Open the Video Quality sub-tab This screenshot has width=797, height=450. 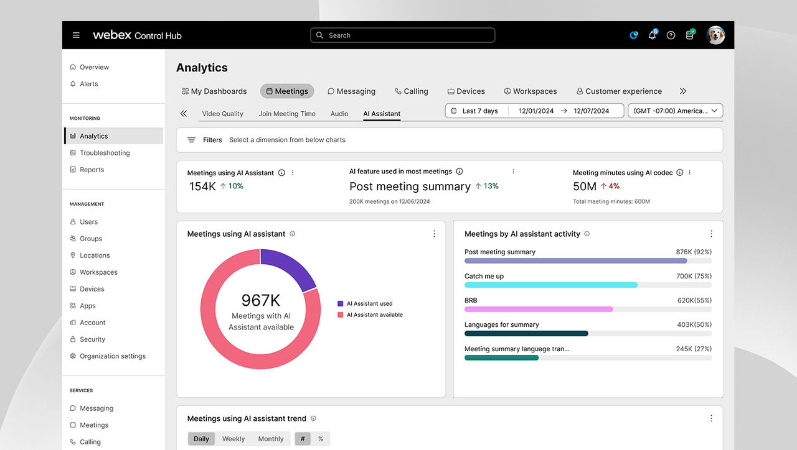click(222, 114)
